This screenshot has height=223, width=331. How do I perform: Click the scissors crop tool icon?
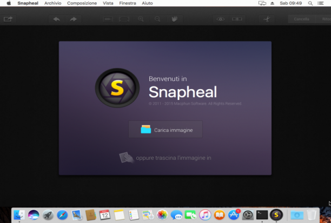click(267, 19)
